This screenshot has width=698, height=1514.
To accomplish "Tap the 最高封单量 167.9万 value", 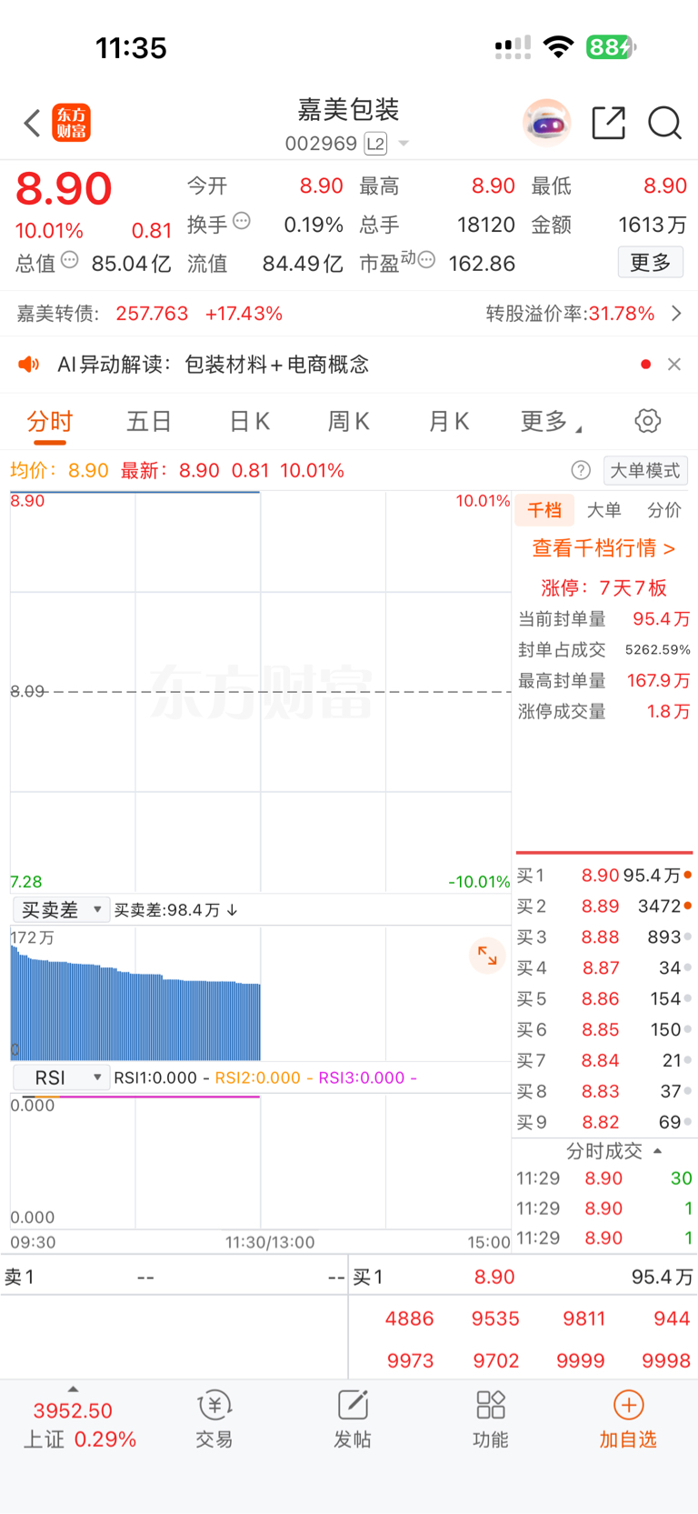I will pyautogui.click(x=659, y=681).
